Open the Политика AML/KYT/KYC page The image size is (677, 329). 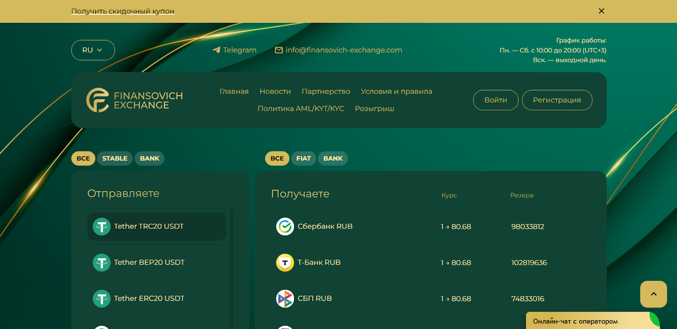pos(301,109)
